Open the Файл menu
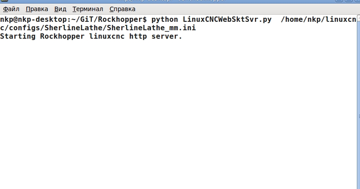 click(11, 9)
